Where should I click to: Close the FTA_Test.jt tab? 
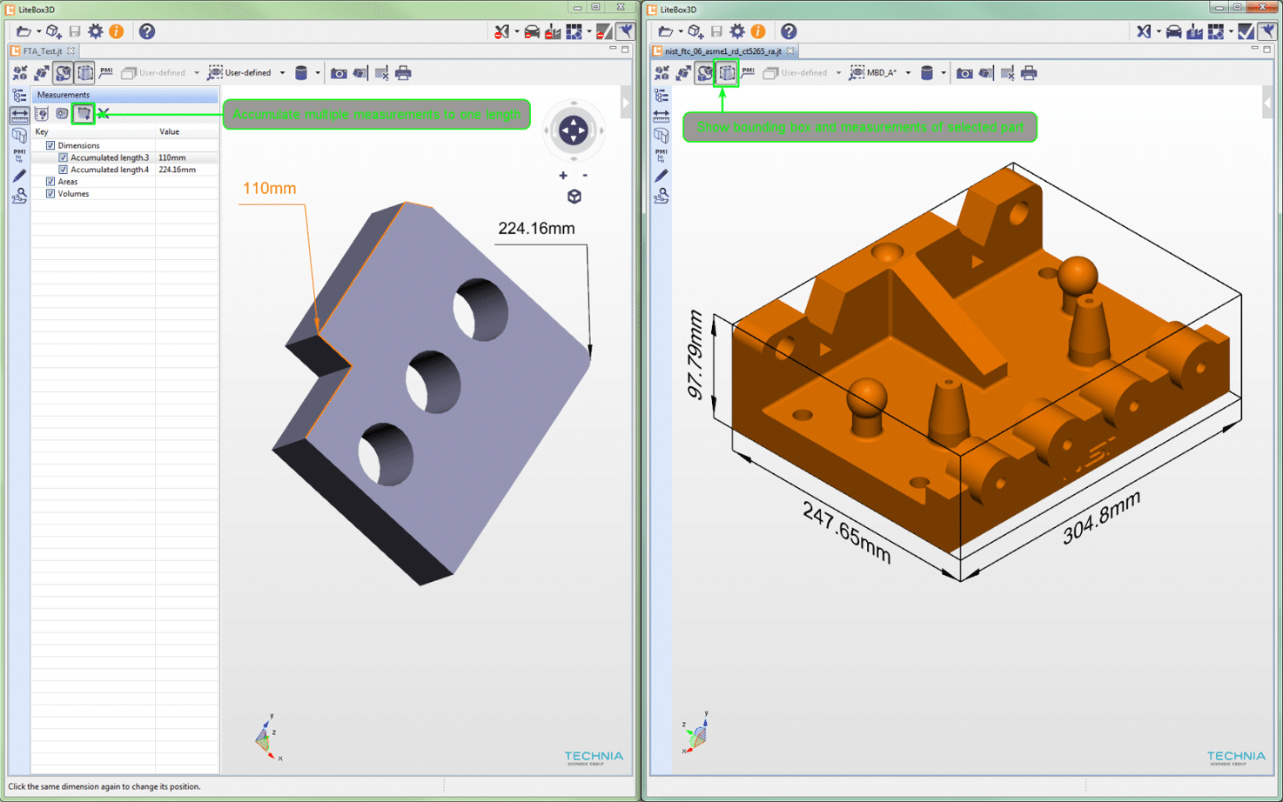coord(71,51)
